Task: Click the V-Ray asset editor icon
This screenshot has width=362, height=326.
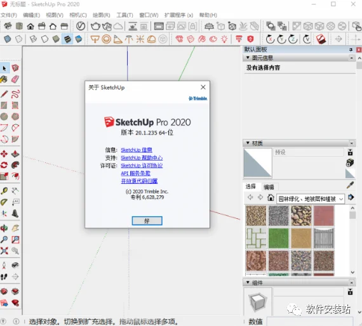Action: (81, 26)
